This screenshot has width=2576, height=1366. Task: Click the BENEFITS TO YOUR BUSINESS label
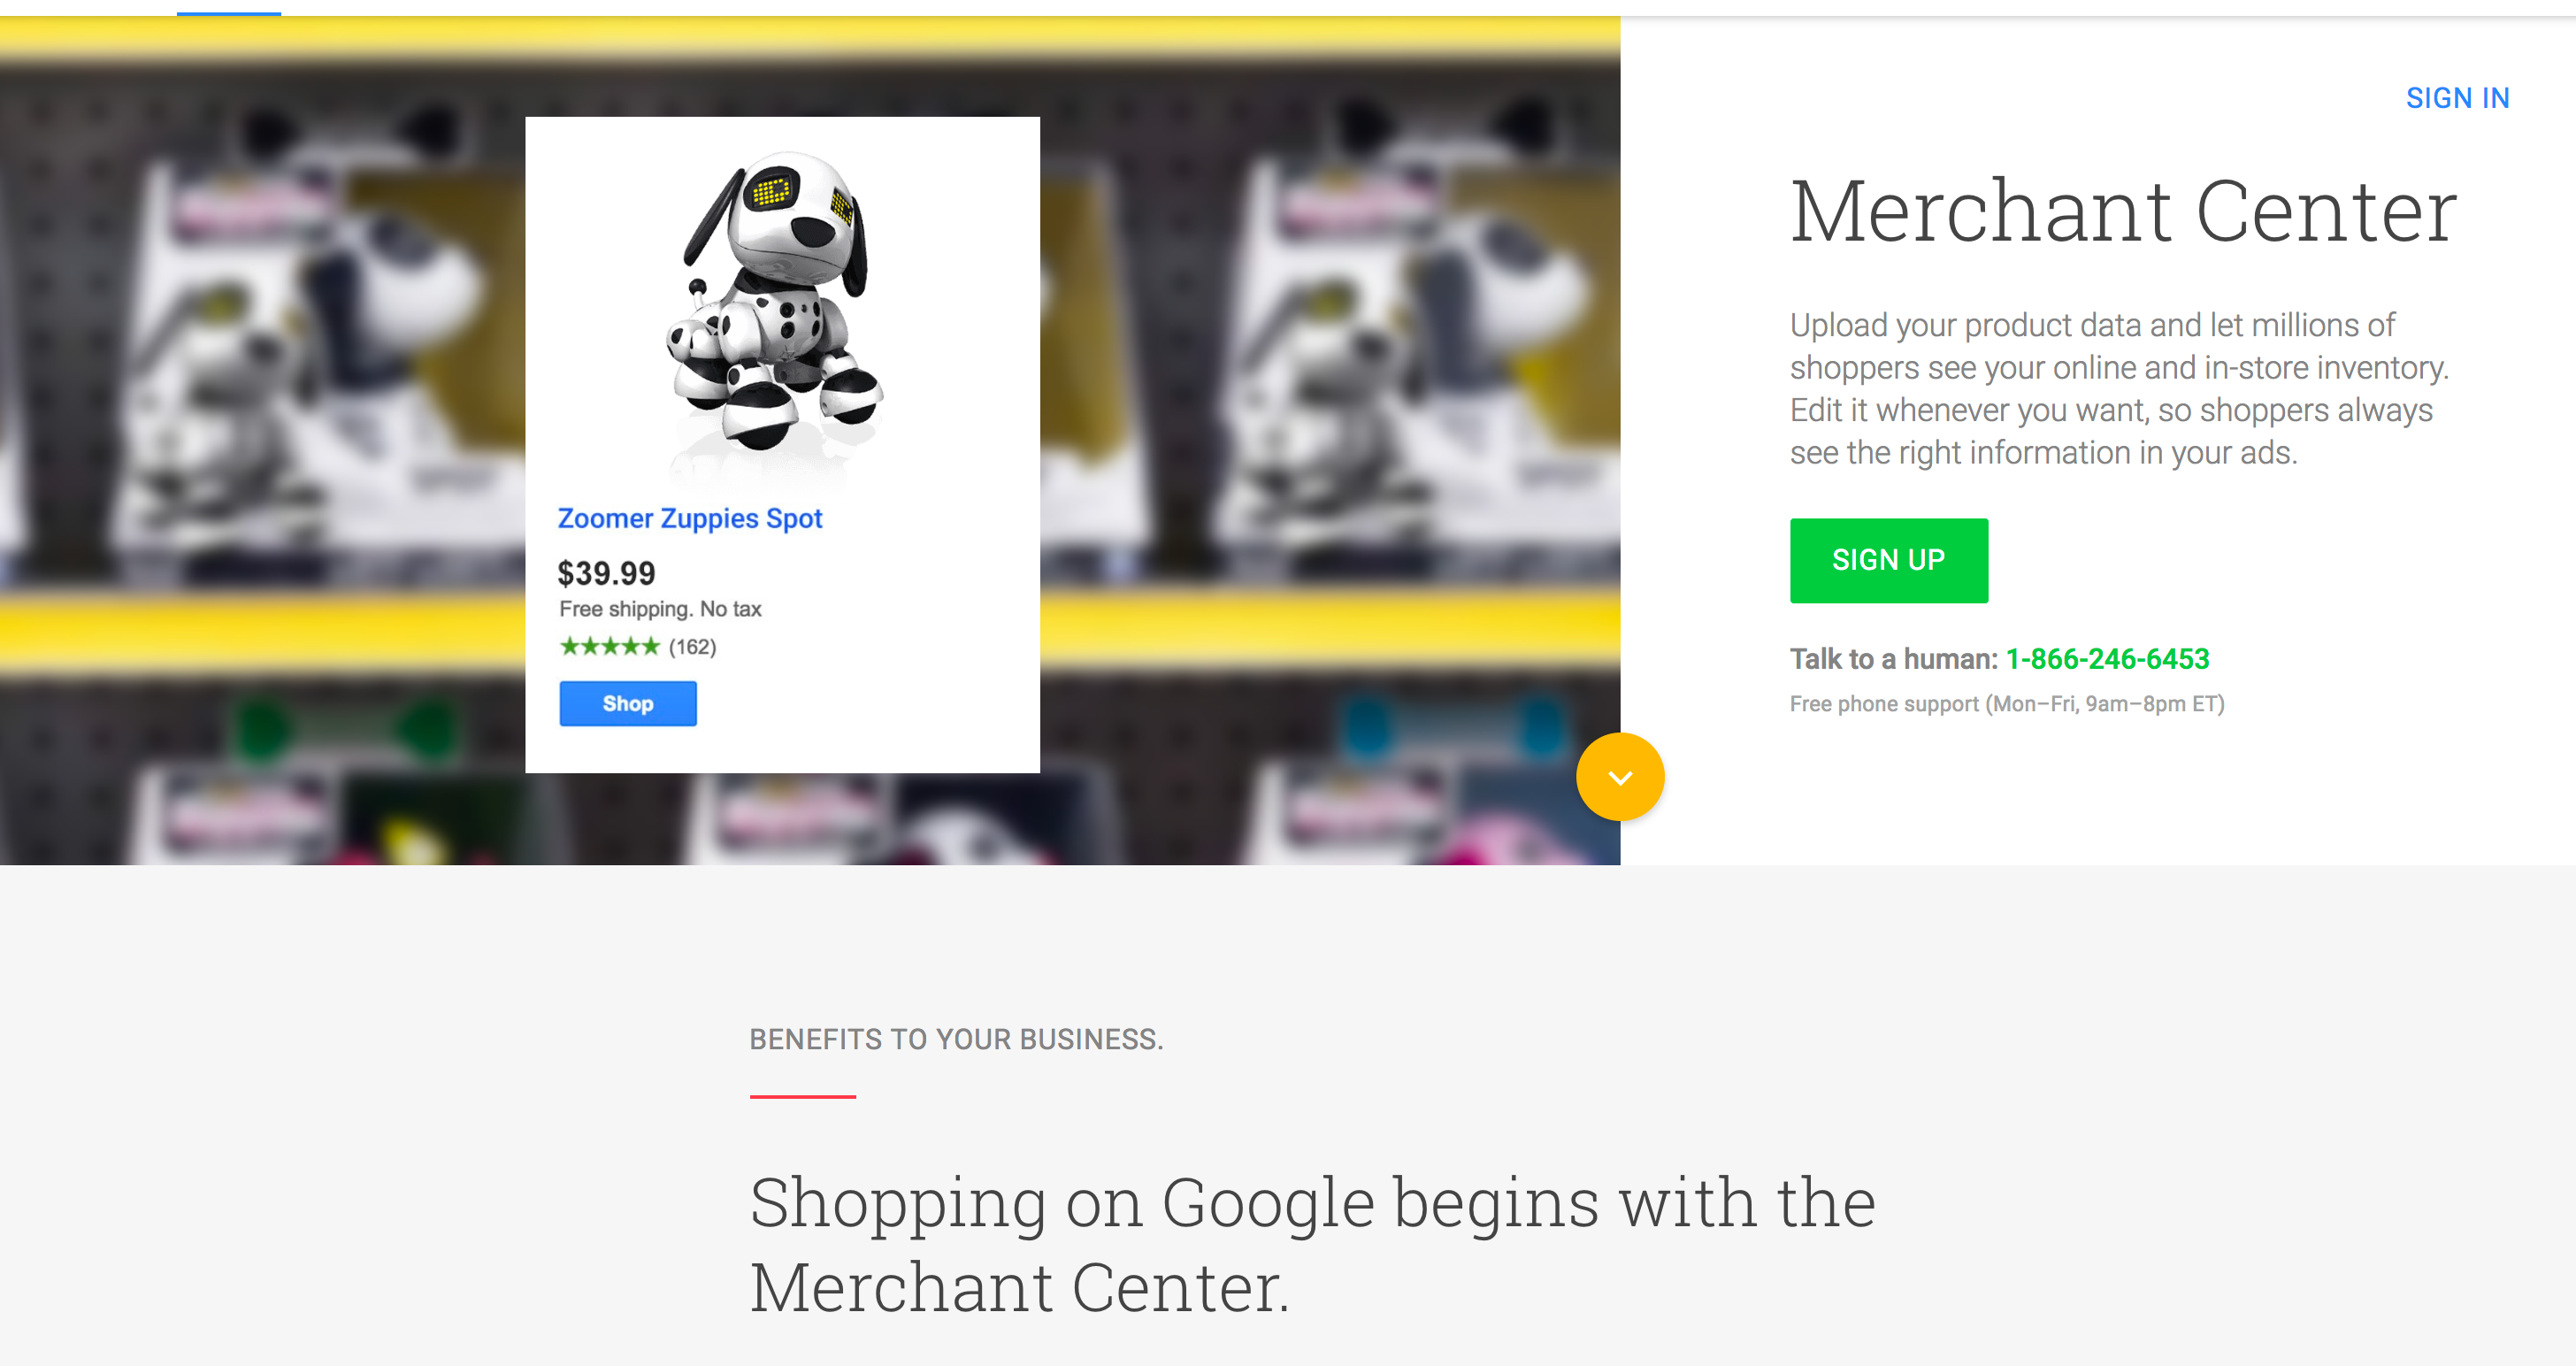[x=956, y=1039]
